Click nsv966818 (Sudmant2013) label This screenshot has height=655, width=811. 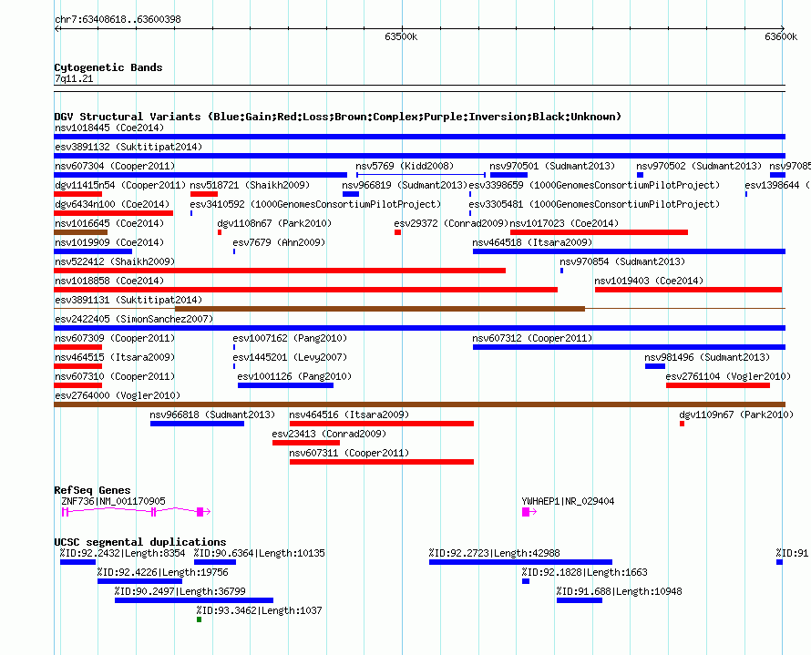212,414
